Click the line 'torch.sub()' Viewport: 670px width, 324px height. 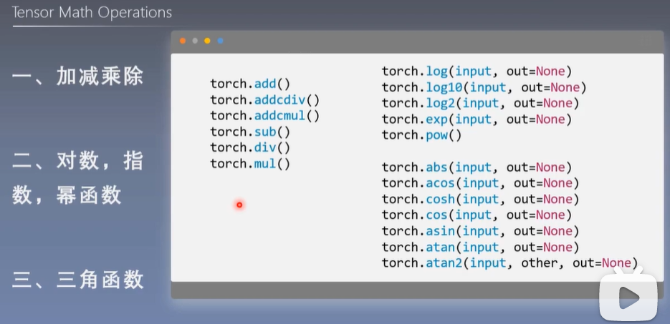click(x=250, y=132)
